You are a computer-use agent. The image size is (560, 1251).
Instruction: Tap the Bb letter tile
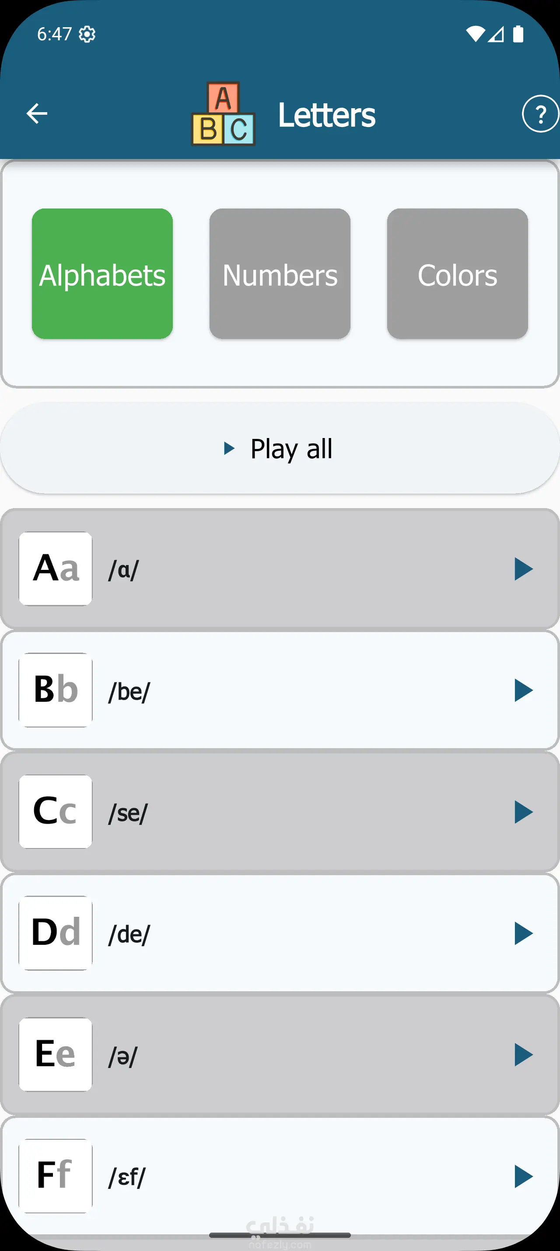point(56,690)
